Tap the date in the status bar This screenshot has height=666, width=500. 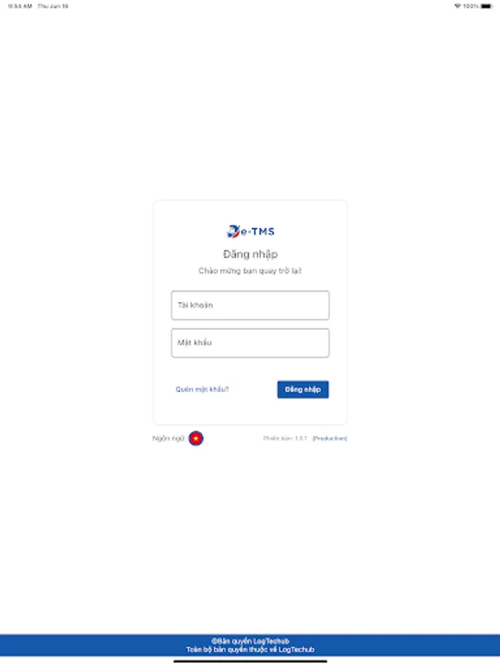tap(53, 6)
